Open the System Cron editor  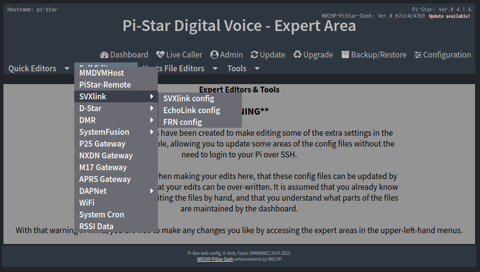click(x=116, y=214)
